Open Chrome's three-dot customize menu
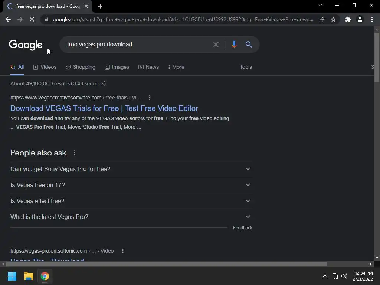 pos(372,19)
